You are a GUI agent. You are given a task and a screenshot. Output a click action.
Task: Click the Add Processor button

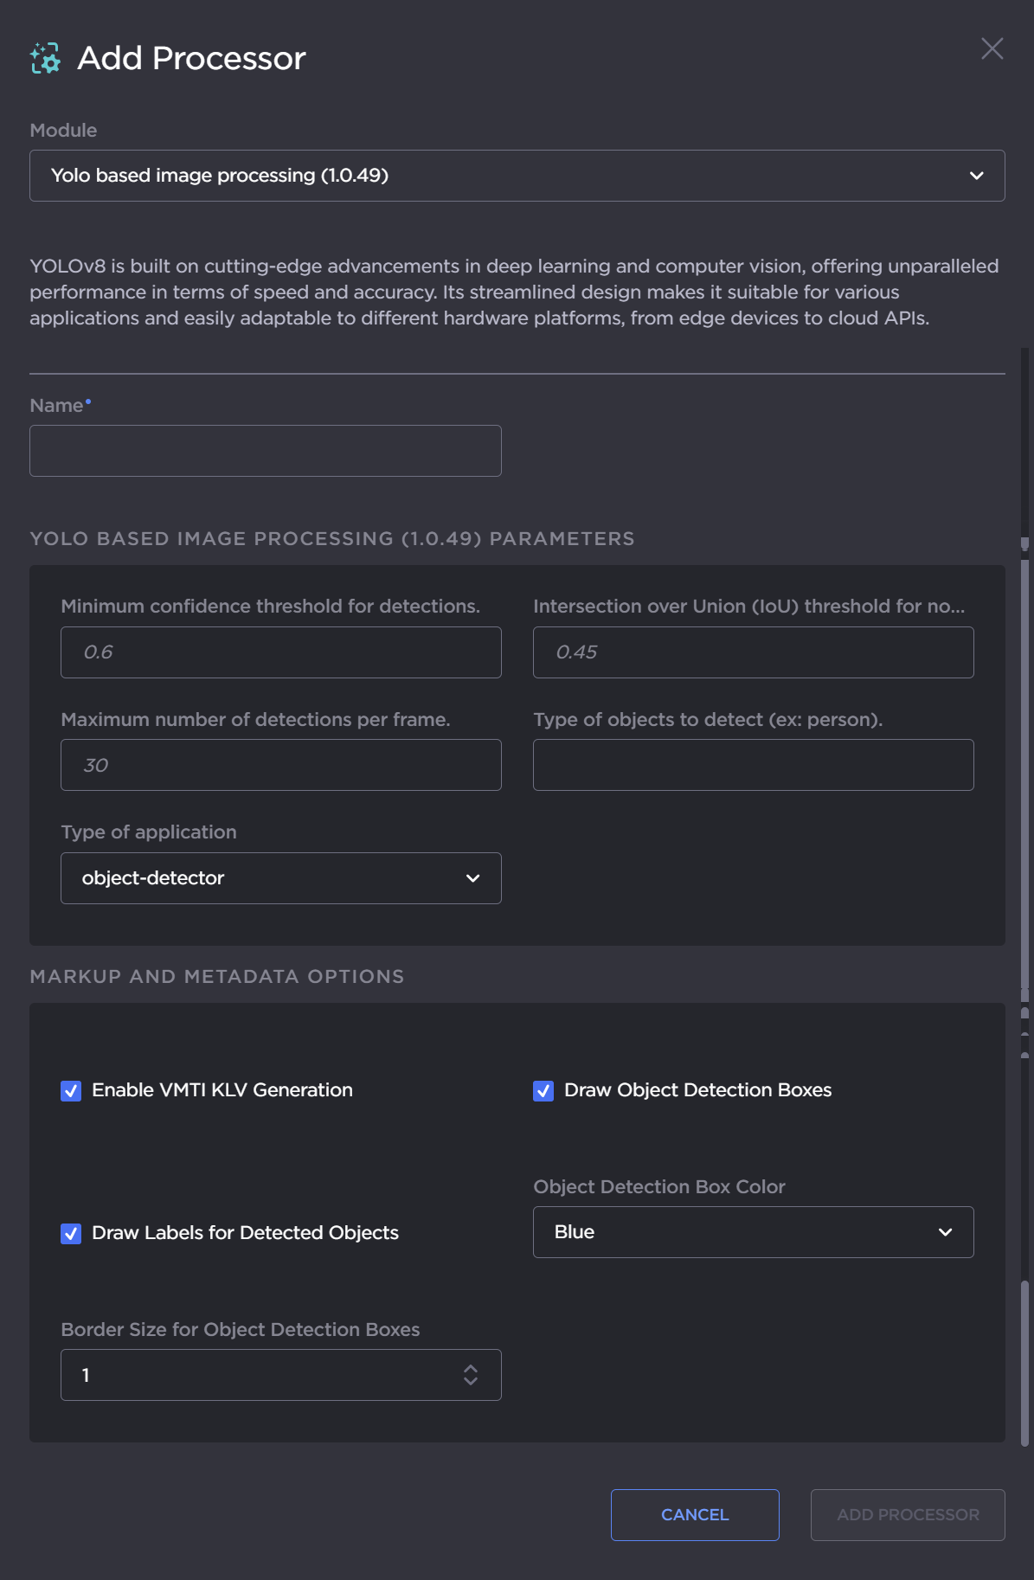[x=907, y=1515]
